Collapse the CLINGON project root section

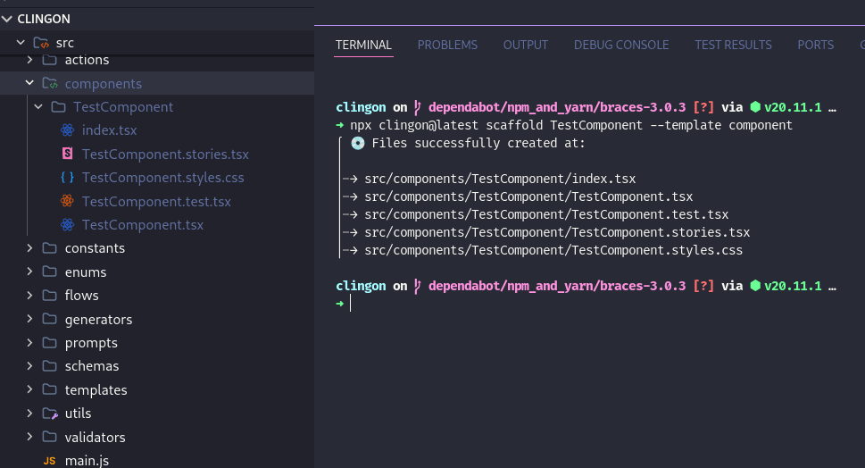point(7,19)
